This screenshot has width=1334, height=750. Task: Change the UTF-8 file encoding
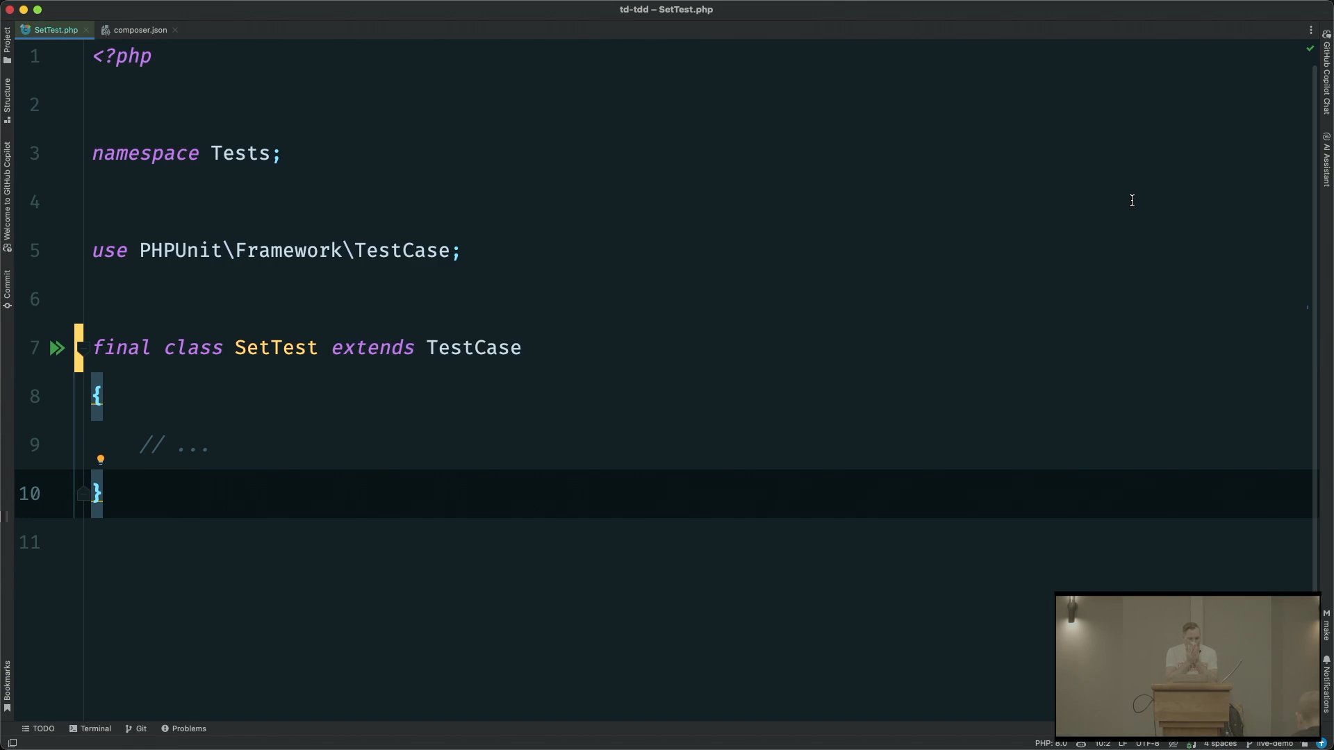pos(1147,744)
